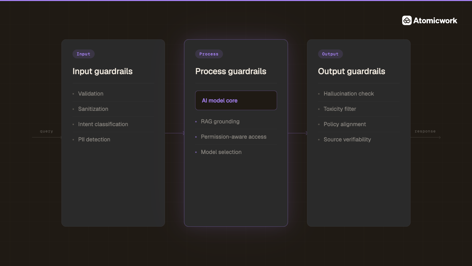Select the Input pill badge

coord(83,54)
